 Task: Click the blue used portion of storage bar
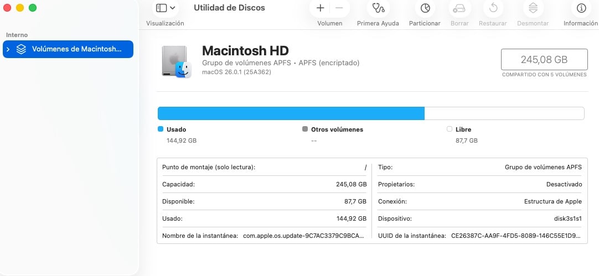tap(291, 113)
